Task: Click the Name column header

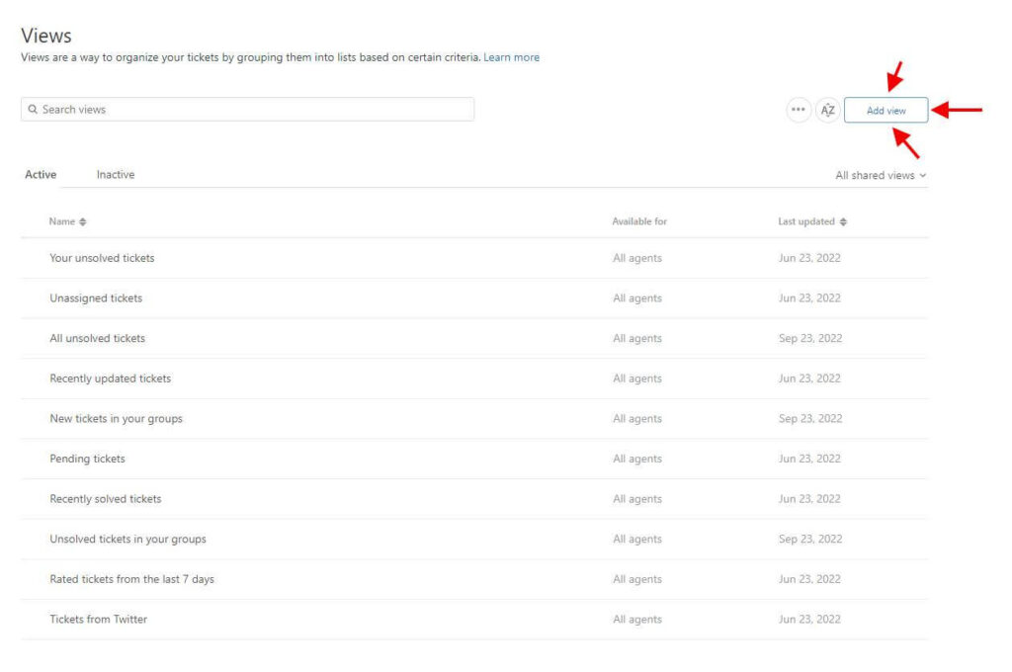Action: point(62,221)
